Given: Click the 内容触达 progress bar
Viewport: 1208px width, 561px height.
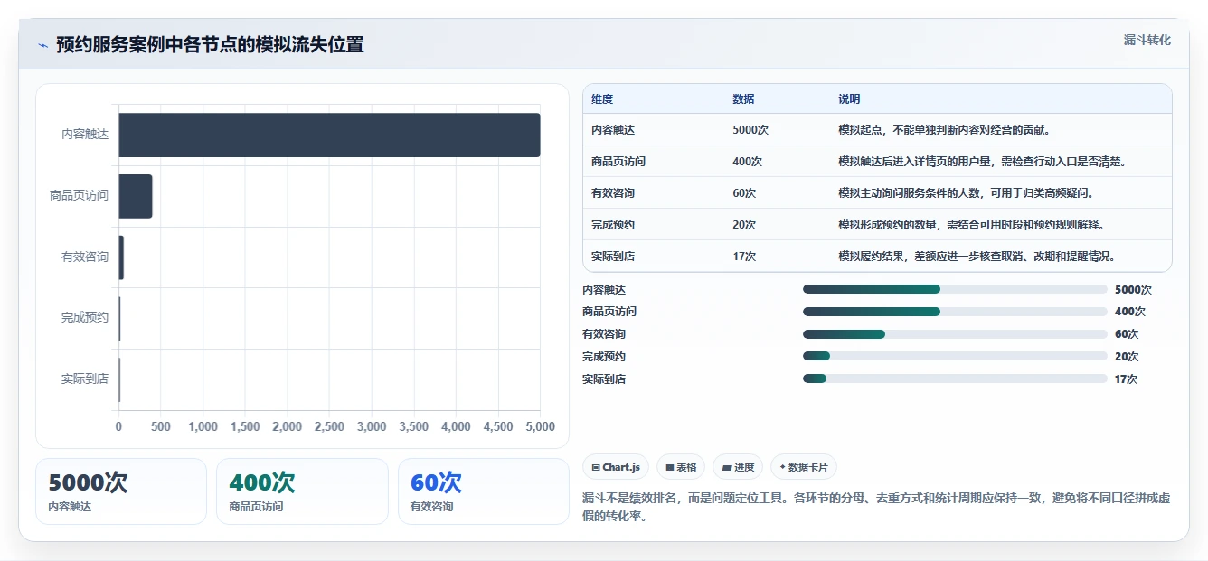Looking at the screenshot, I should pos(955,289).
